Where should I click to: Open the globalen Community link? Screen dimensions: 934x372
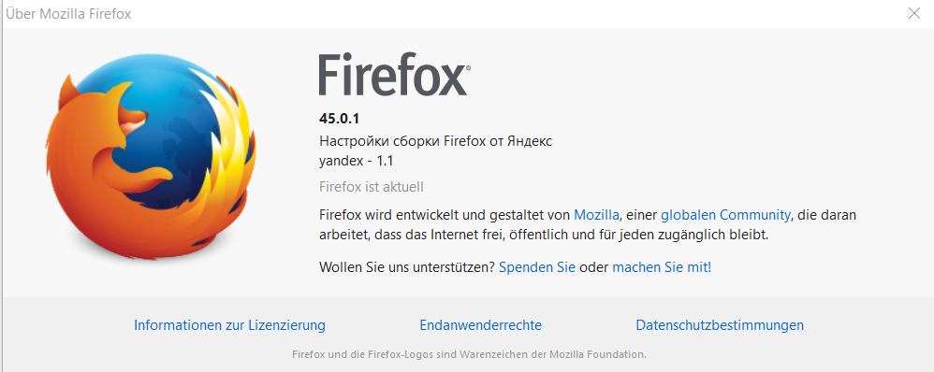point(725,215)
